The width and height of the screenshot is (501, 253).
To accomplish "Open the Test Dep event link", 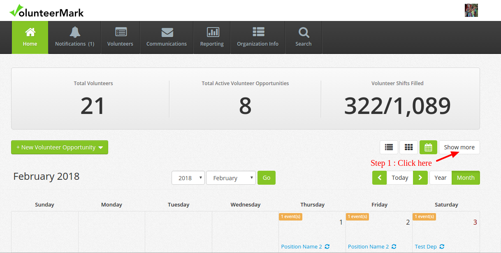I will point(426,247).
